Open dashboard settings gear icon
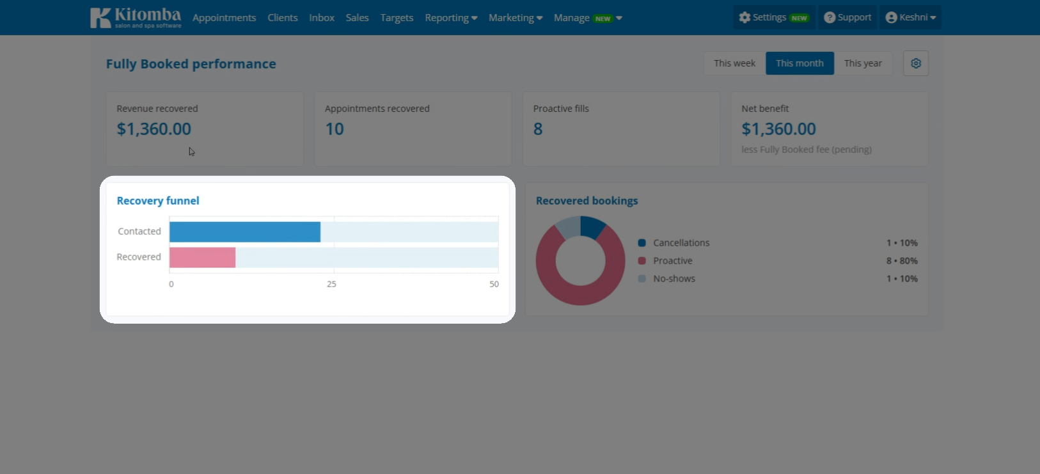The width and height of the screenshot is (1040, 474). point(916,63)
